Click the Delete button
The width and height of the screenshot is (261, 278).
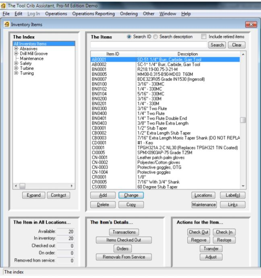tap(103, 205)
